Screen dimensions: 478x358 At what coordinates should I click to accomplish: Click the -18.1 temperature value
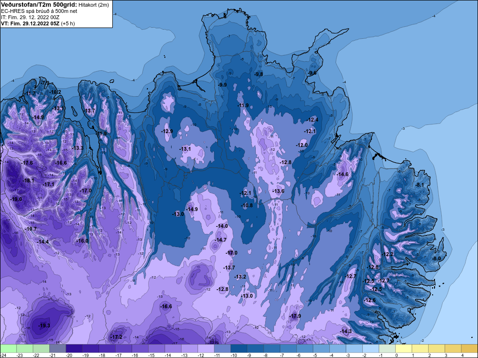[29, 181]
